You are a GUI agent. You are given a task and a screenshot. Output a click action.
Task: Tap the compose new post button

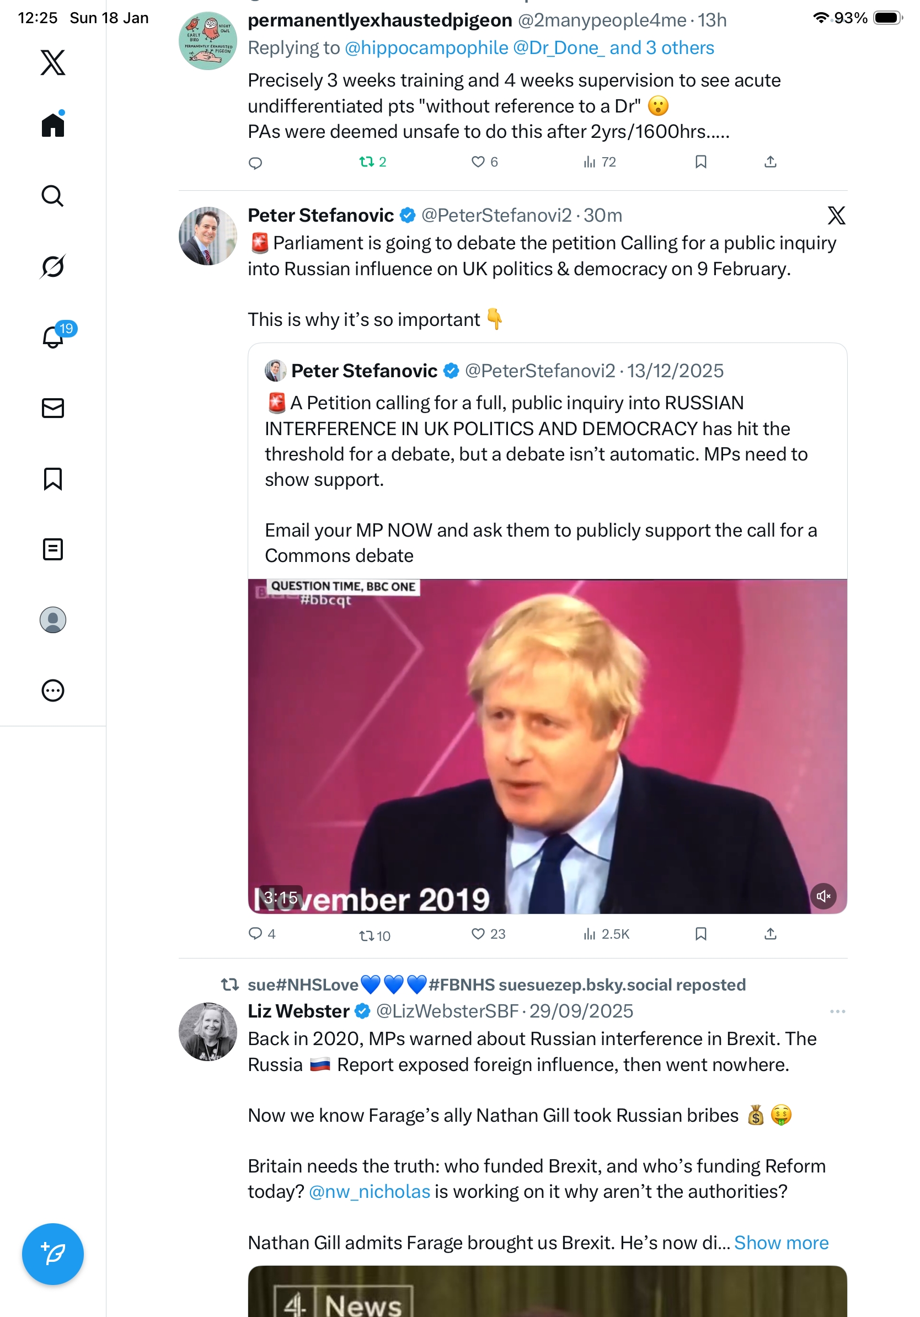tap(53, 1254)
